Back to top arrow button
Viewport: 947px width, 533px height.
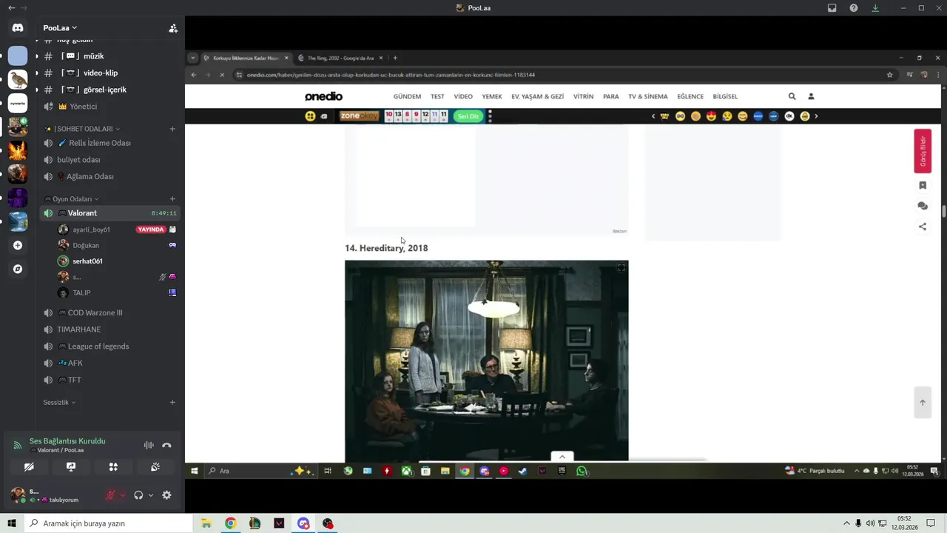[923, 403]
